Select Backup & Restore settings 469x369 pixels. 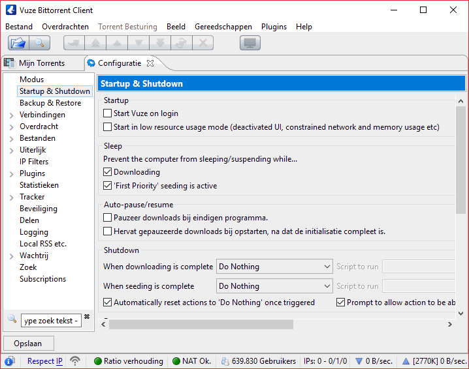(x=50, y=103)
